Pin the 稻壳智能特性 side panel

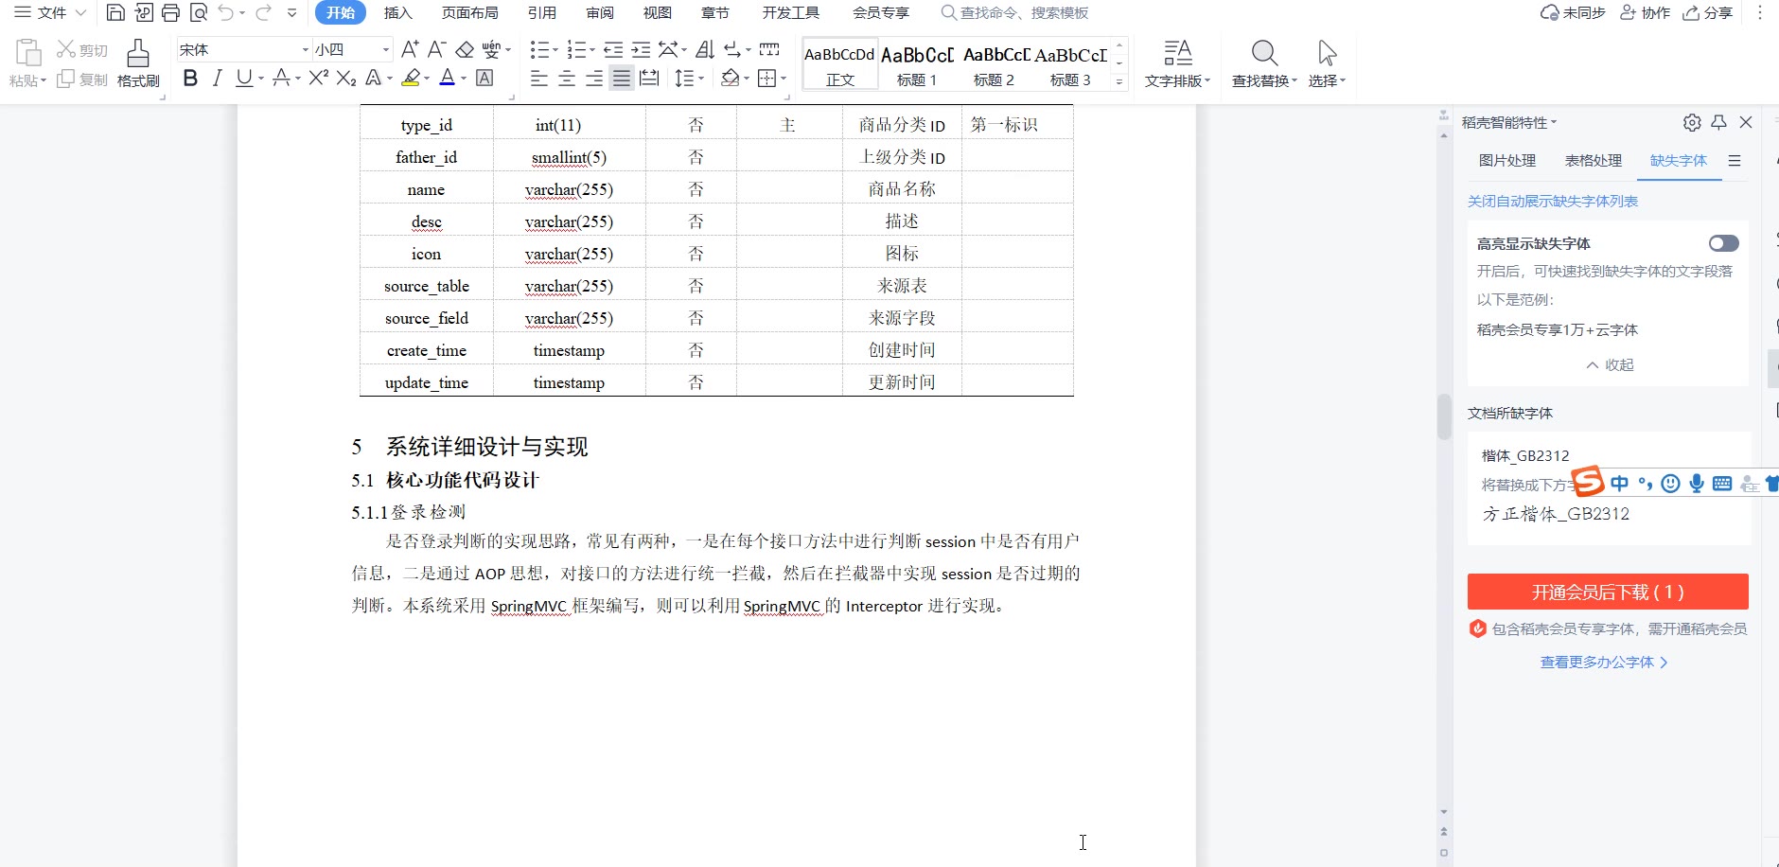coord(1719,122)
